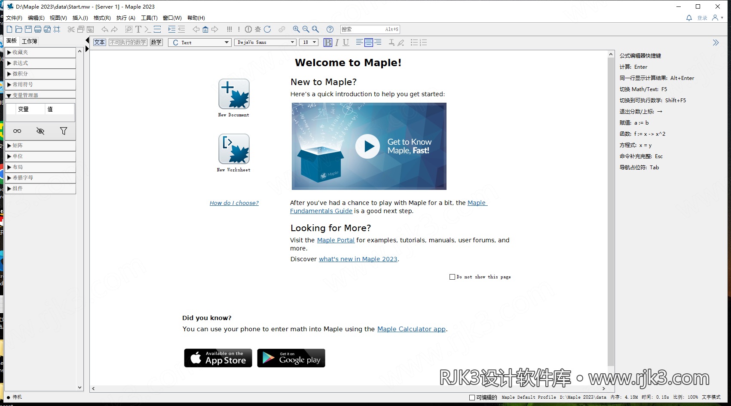Execute selection with the single exclamation icon

(239, 29)
